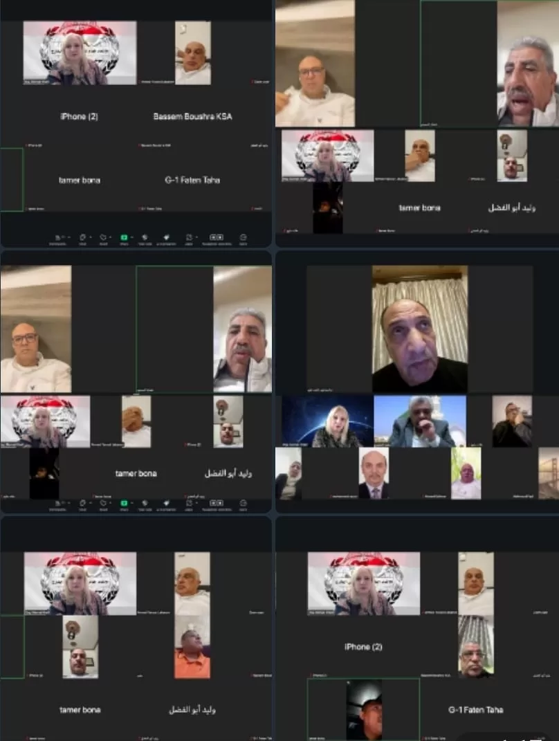Viewport: 559px width, 741px height.
Task: Open Chat in top-left Zoom window toolbar
Action: (82, 237)
